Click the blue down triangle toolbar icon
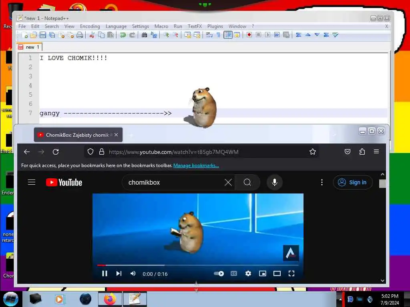Image resolution: width=410 pixels, height=307 pixels. tap(317, 35)
